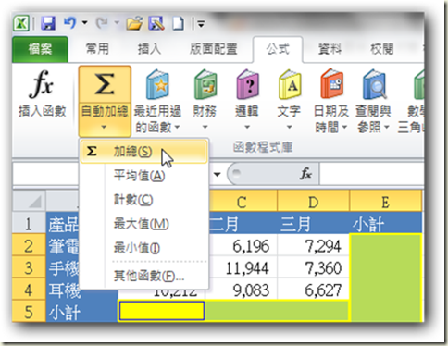
Task: Click the cell containing 11,944
Action: [x=243, y=267]
